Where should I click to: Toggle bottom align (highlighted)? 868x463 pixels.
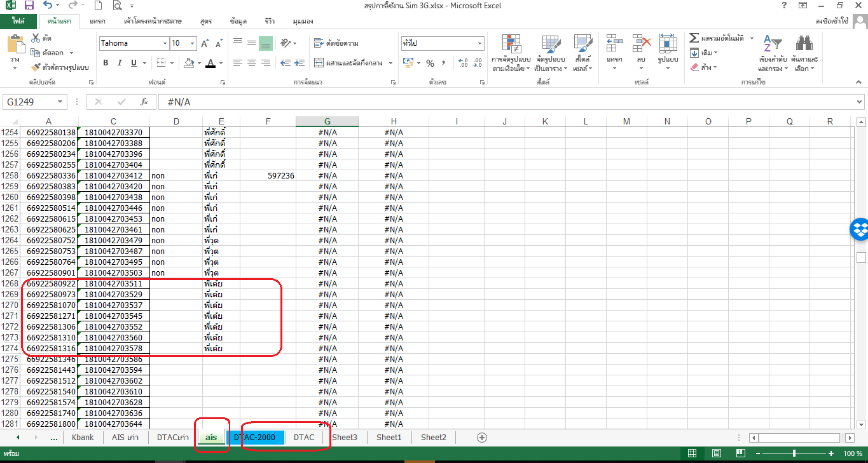pyautogui.click(x=266, y=43)
